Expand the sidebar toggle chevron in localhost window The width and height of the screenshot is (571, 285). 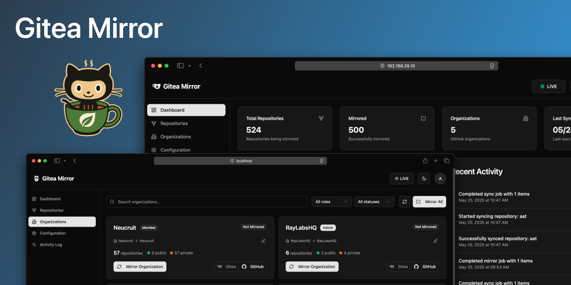pyautogui.click(x=65, y=161)
